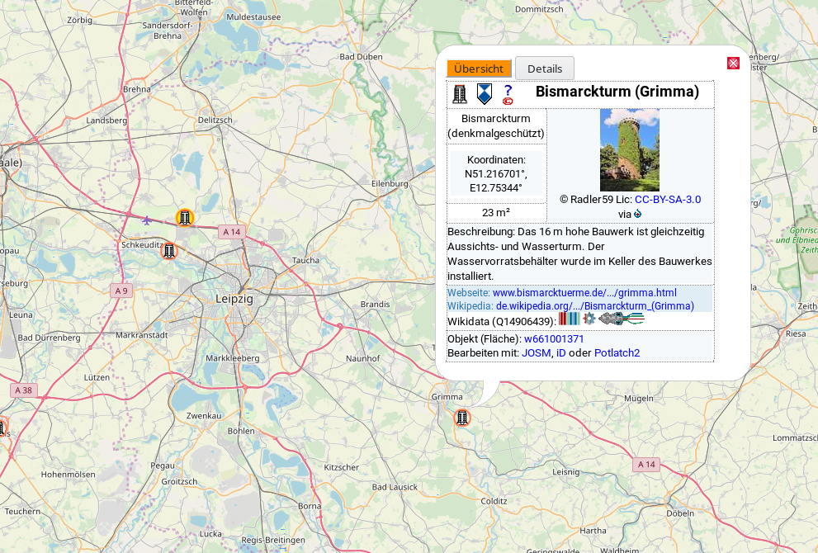Open the Wikidata barcode logo icon

(569, 319)
